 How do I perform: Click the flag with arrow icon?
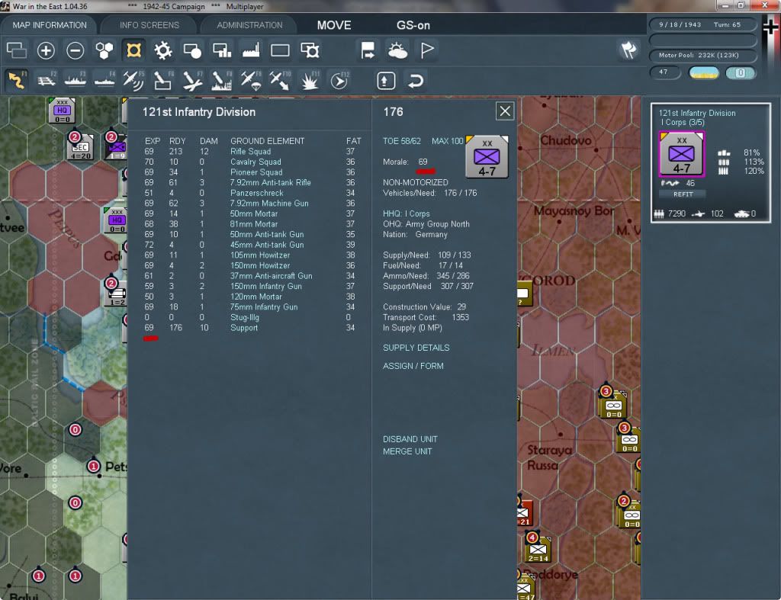(x=368, y=50)
